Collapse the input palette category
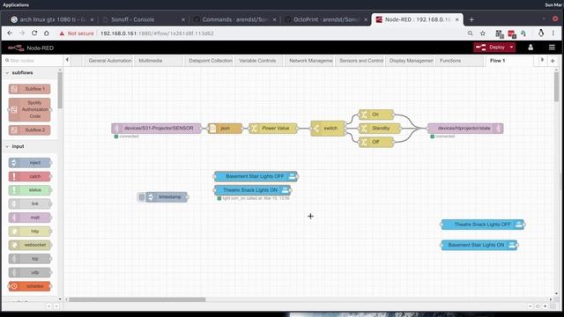The image size is (564, 317). 29,146
